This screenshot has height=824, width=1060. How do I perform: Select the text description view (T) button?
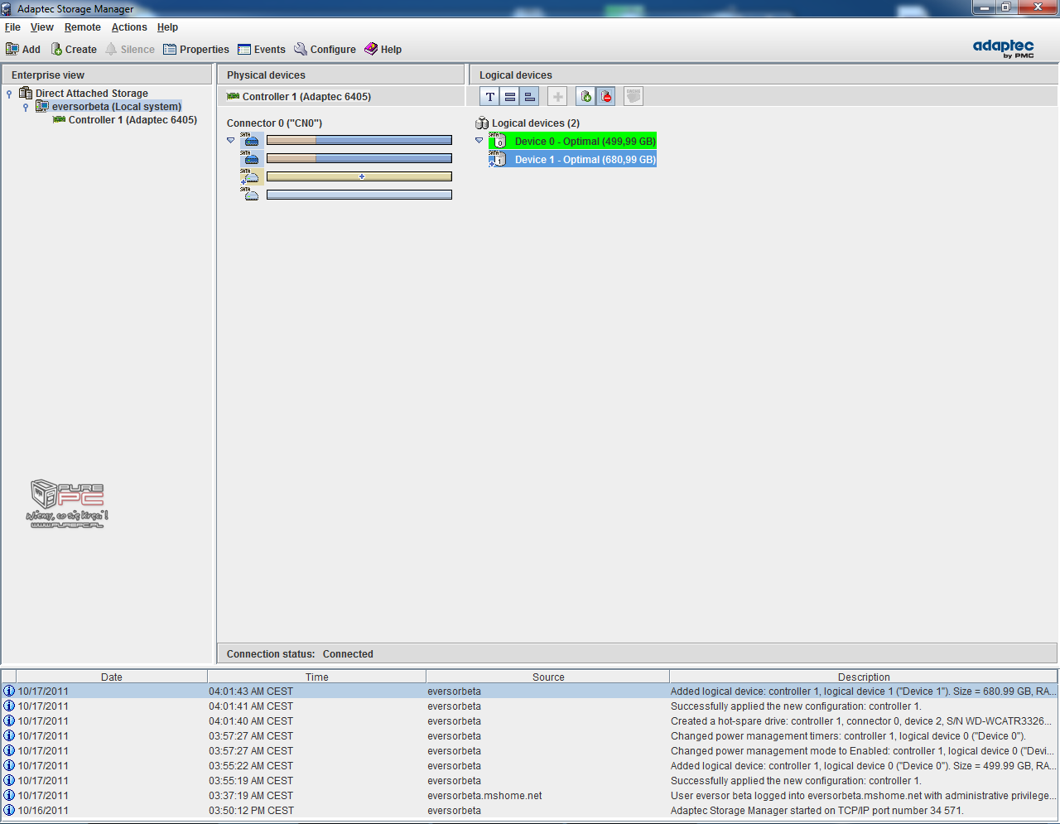(x=489, y=97)
